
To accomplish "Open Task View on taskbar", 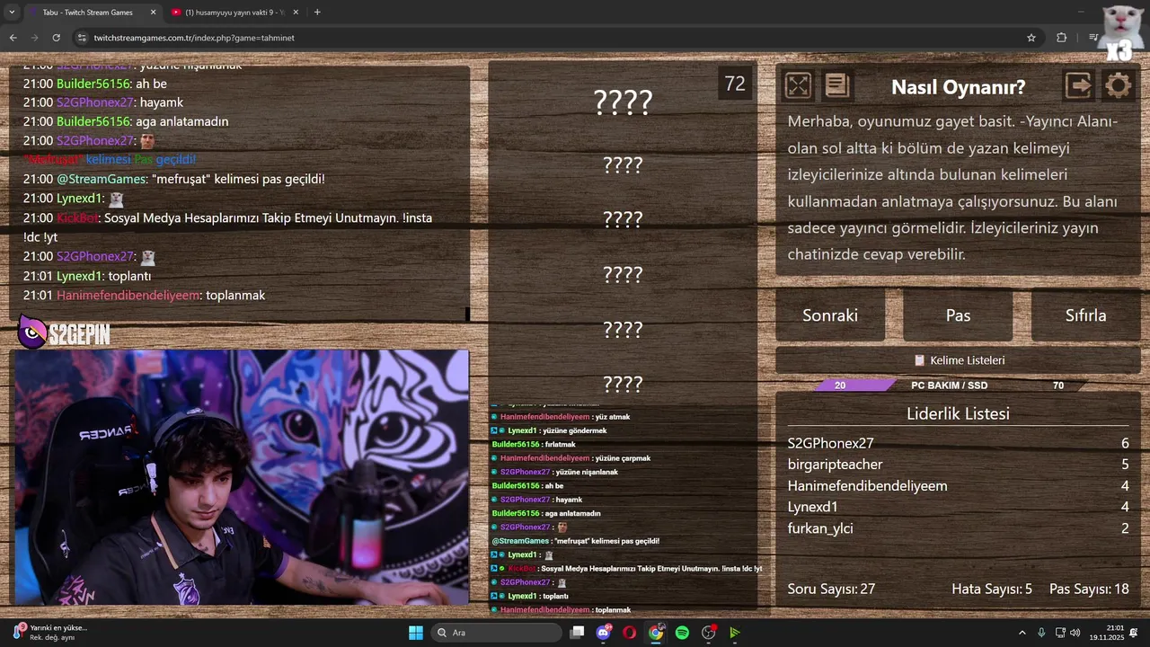I will pyautogui.click(x=578, y=633).
